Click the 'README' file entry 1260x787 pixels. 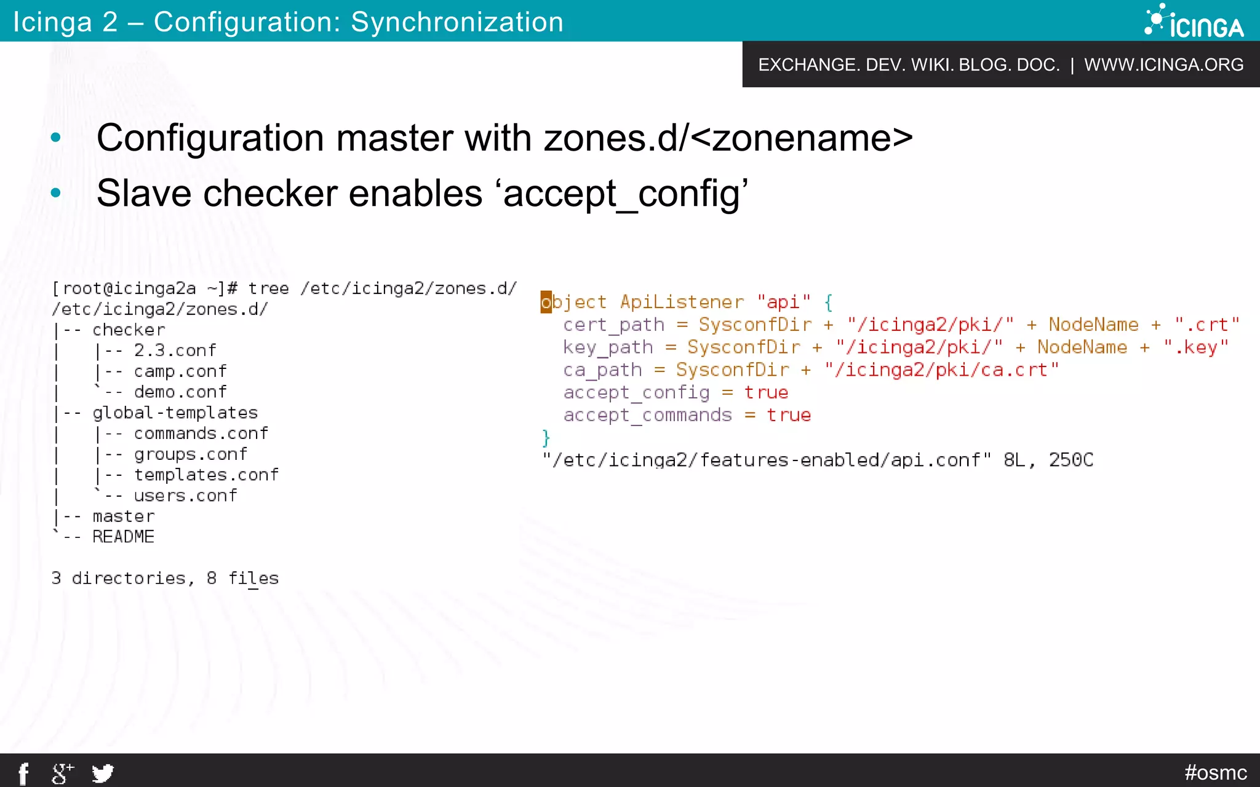124,537
